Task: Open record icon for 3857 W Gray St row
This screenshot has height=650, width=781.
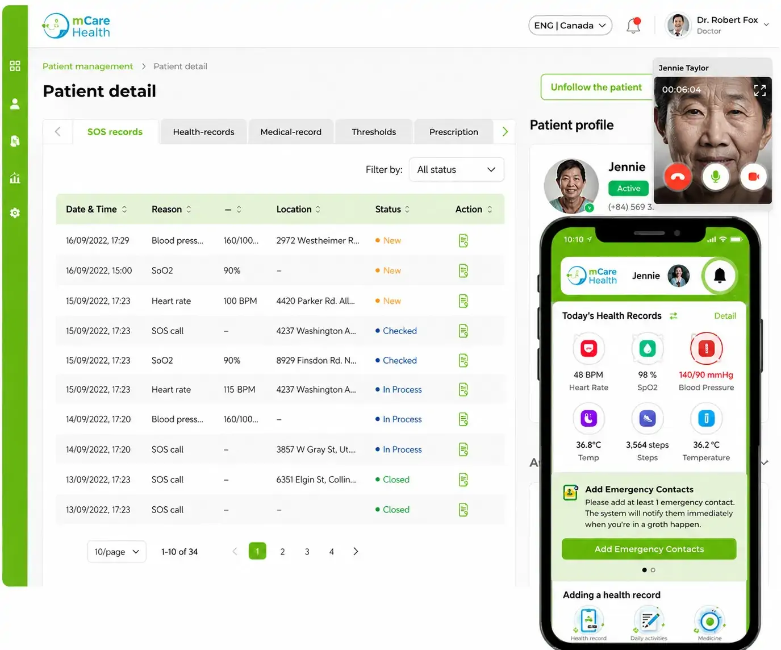Action: [x=463, y=449]
